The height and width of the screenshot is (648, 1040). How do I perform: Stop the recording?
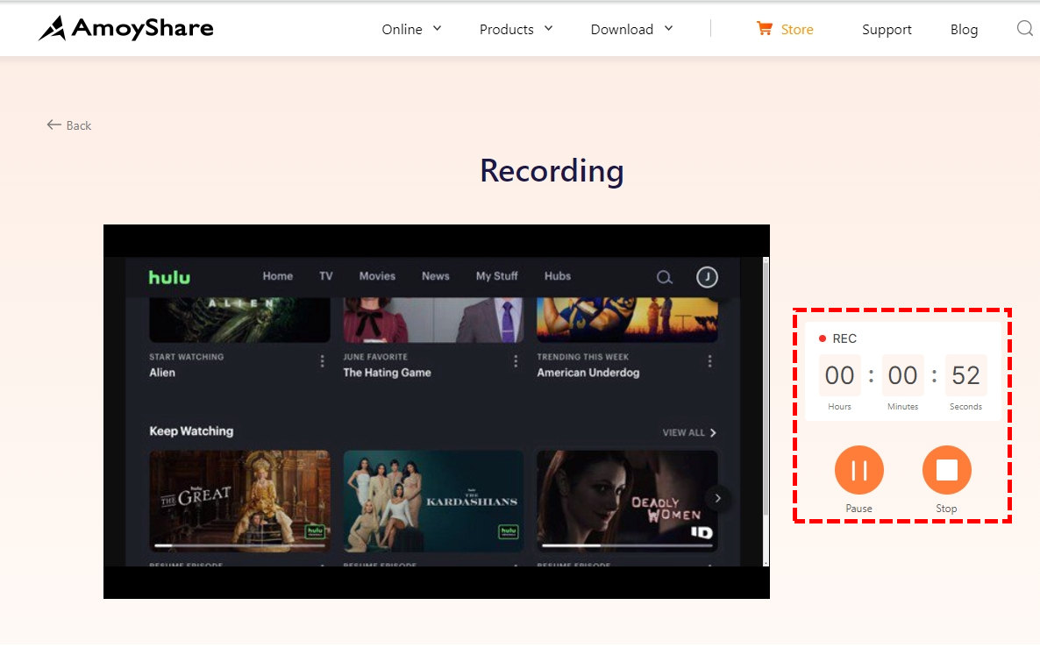click(x=946, y=470)
